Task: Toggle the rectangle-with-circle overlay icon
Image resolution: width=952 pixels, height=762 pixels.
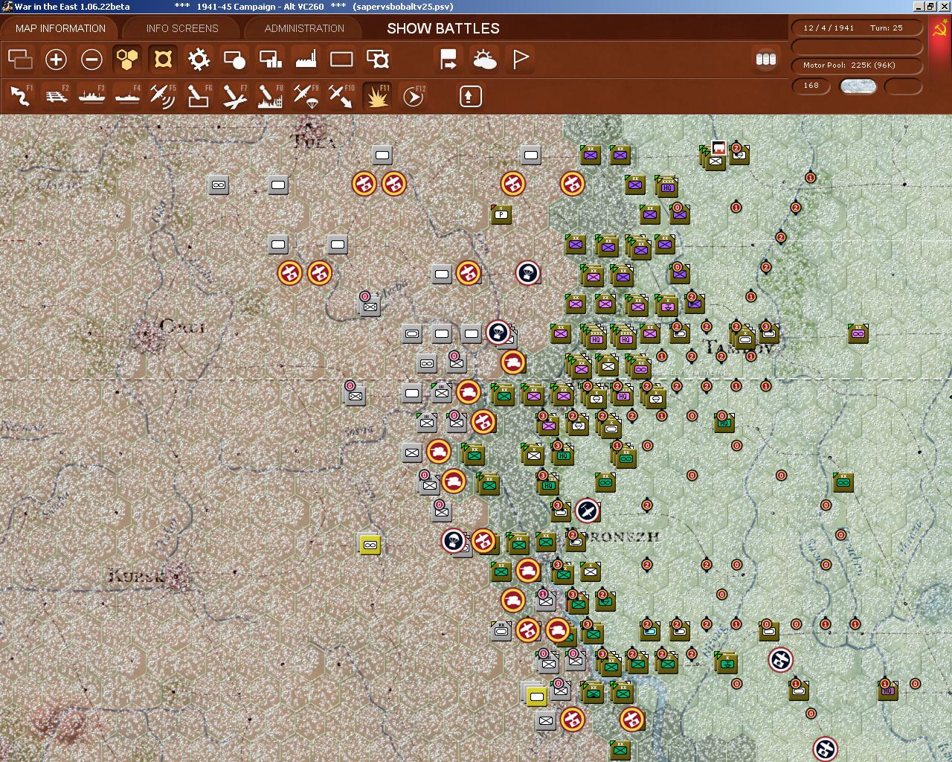Action: coord(234,59)
